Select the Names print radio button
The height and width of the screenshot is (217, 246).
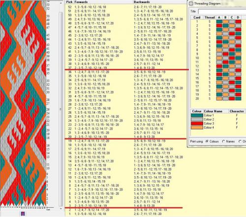pyautogui.click(x=223, y=141)
